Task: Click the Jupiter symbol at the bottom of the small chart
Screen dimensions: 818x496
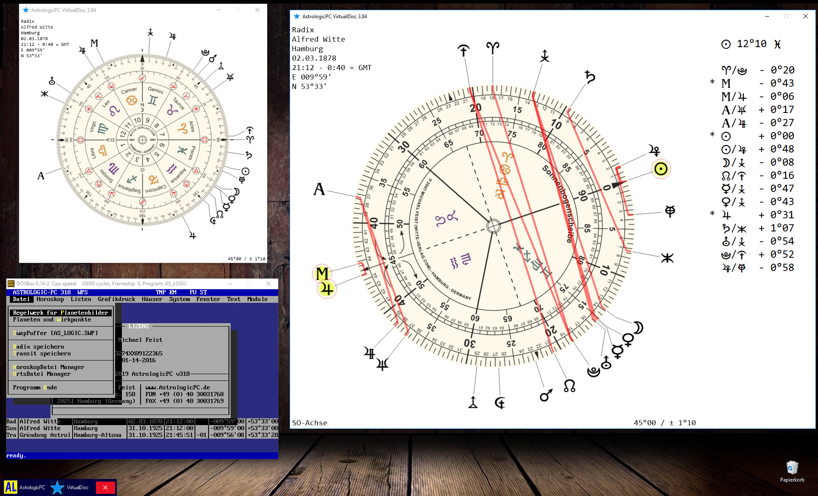Action: click(x=192, y=235)
